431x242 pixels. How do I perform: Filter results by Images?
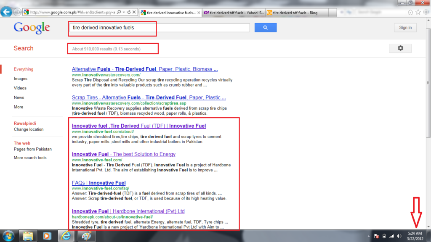pyautogui.click(x=21, y=79)
